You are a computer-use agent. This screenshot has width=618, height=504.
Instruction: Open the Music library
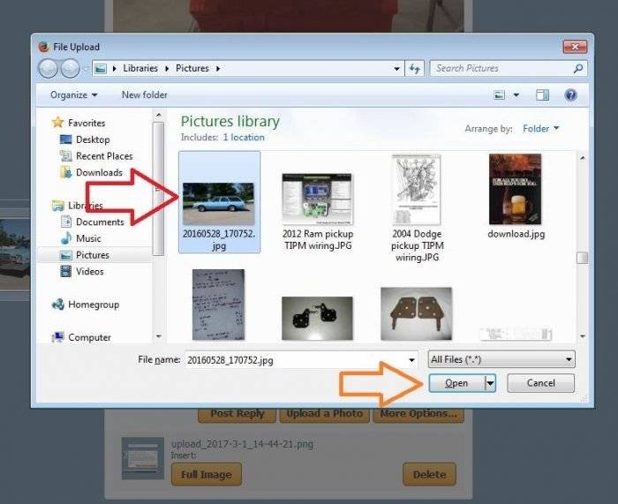point(88,238)
